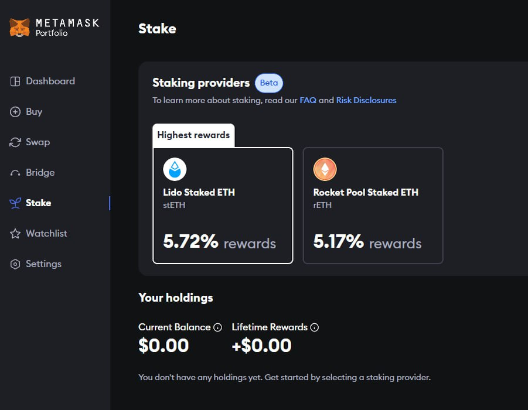528x410 pixels.
Task: Open the staking FAQ link
Action: click(x=308, y=100)
